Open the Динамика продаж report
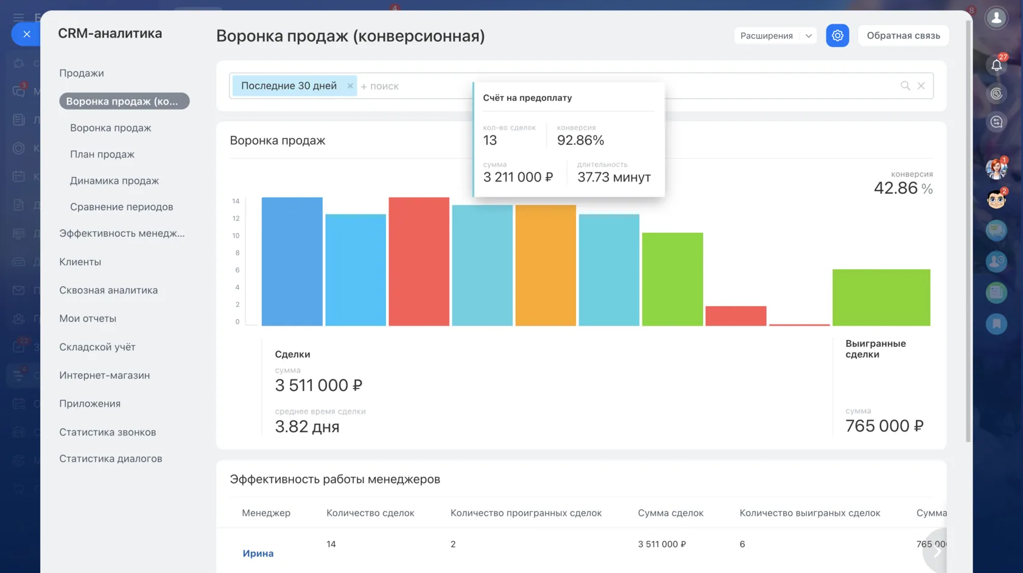Viewport: 1023px width, 573px height. pos(114,181)
